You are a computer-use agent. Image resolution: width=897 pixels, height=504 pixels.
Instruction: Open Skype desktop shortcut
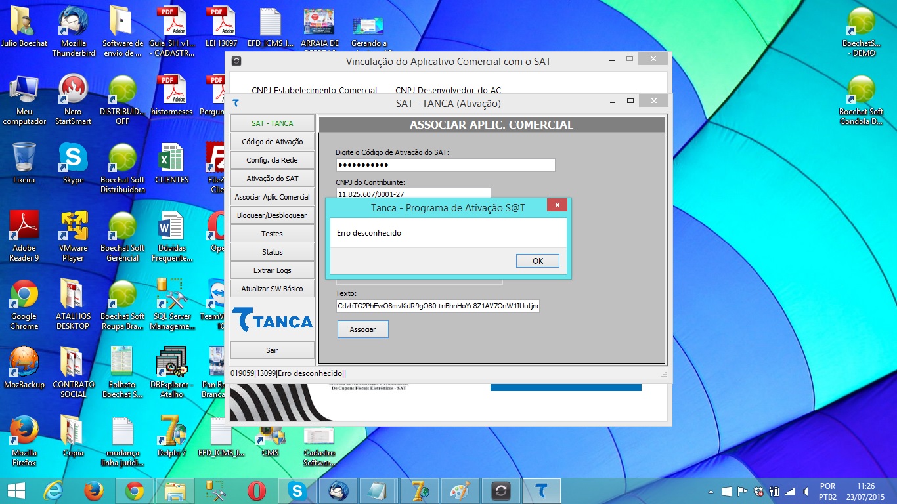click(x=74, y=163)
